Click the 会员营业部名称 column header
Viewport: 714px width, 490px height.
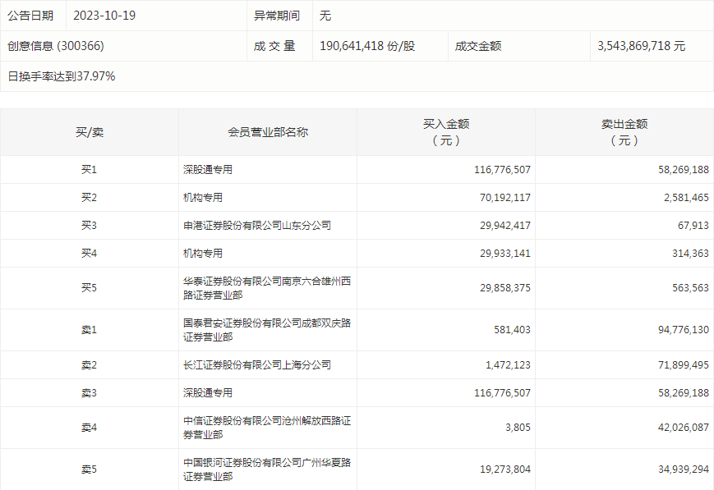click(x=268, y=132)
